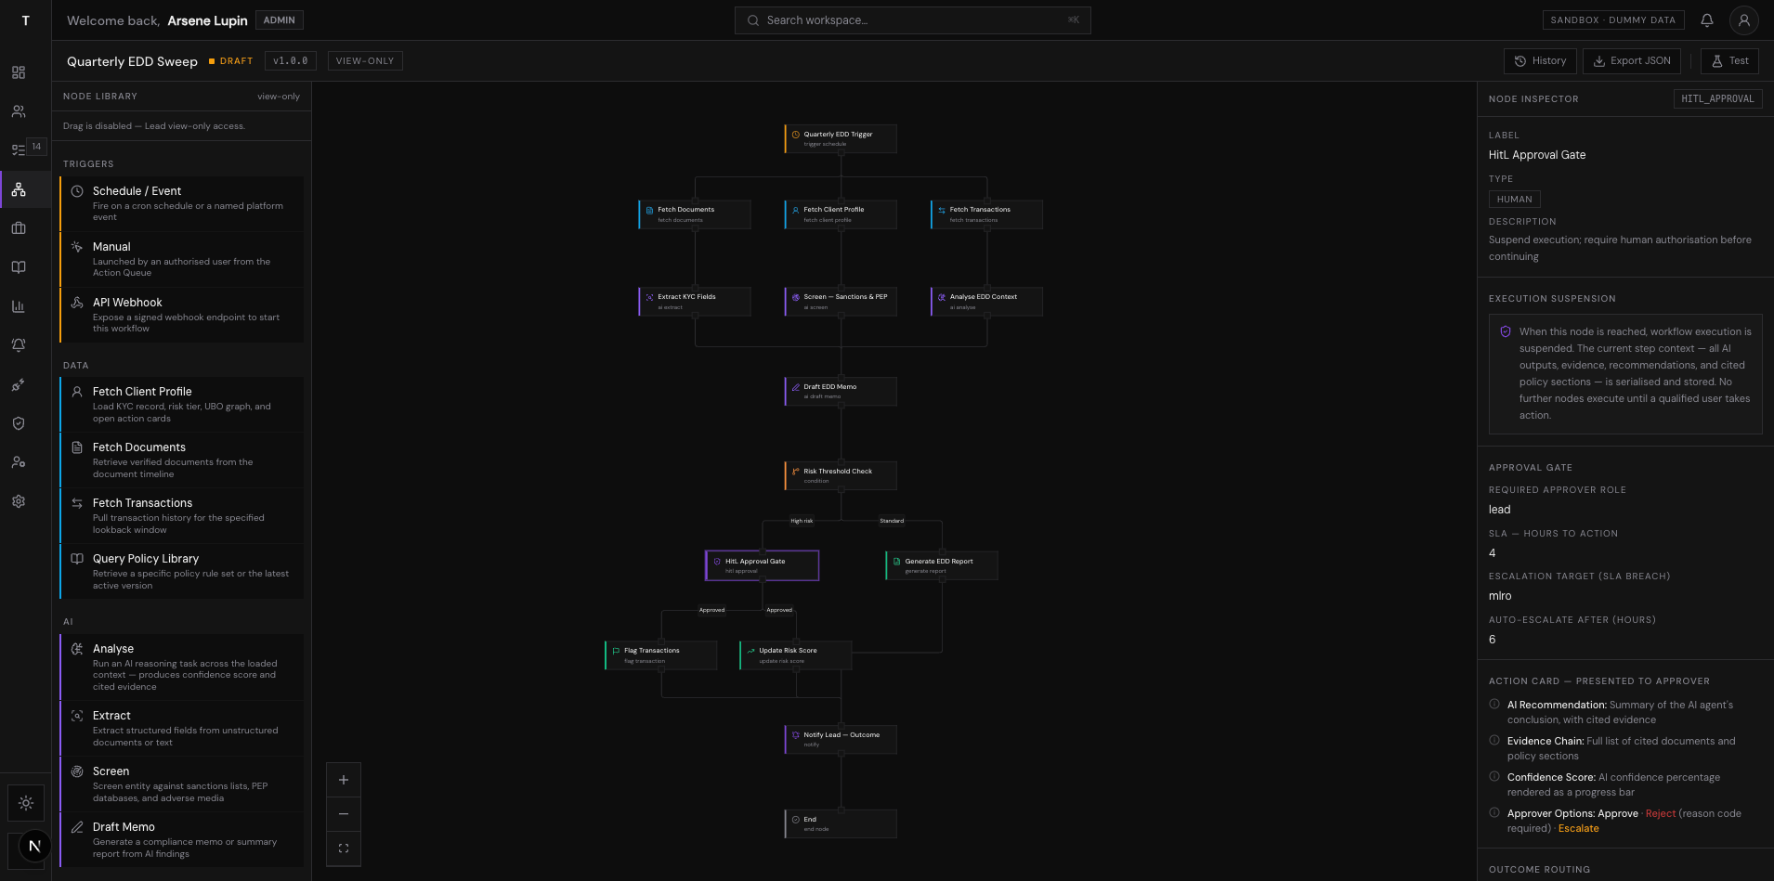Open the integrations plug icon
Screen dimensions: 1774x881
18,384
